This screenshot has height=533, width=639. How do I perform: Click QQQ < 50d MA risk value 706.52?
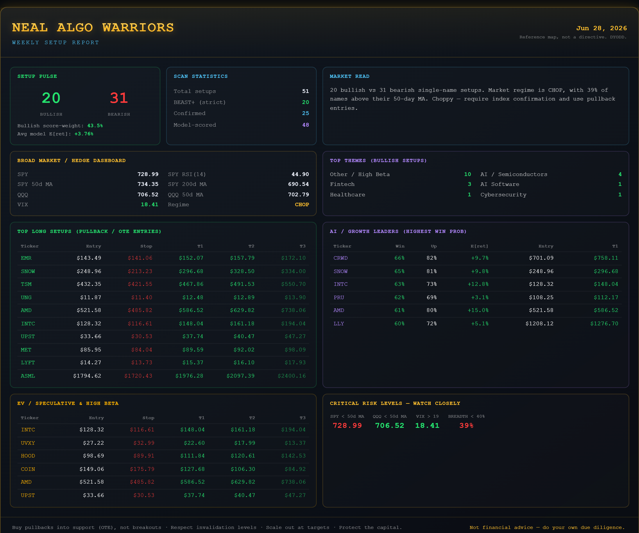(389, 426)
